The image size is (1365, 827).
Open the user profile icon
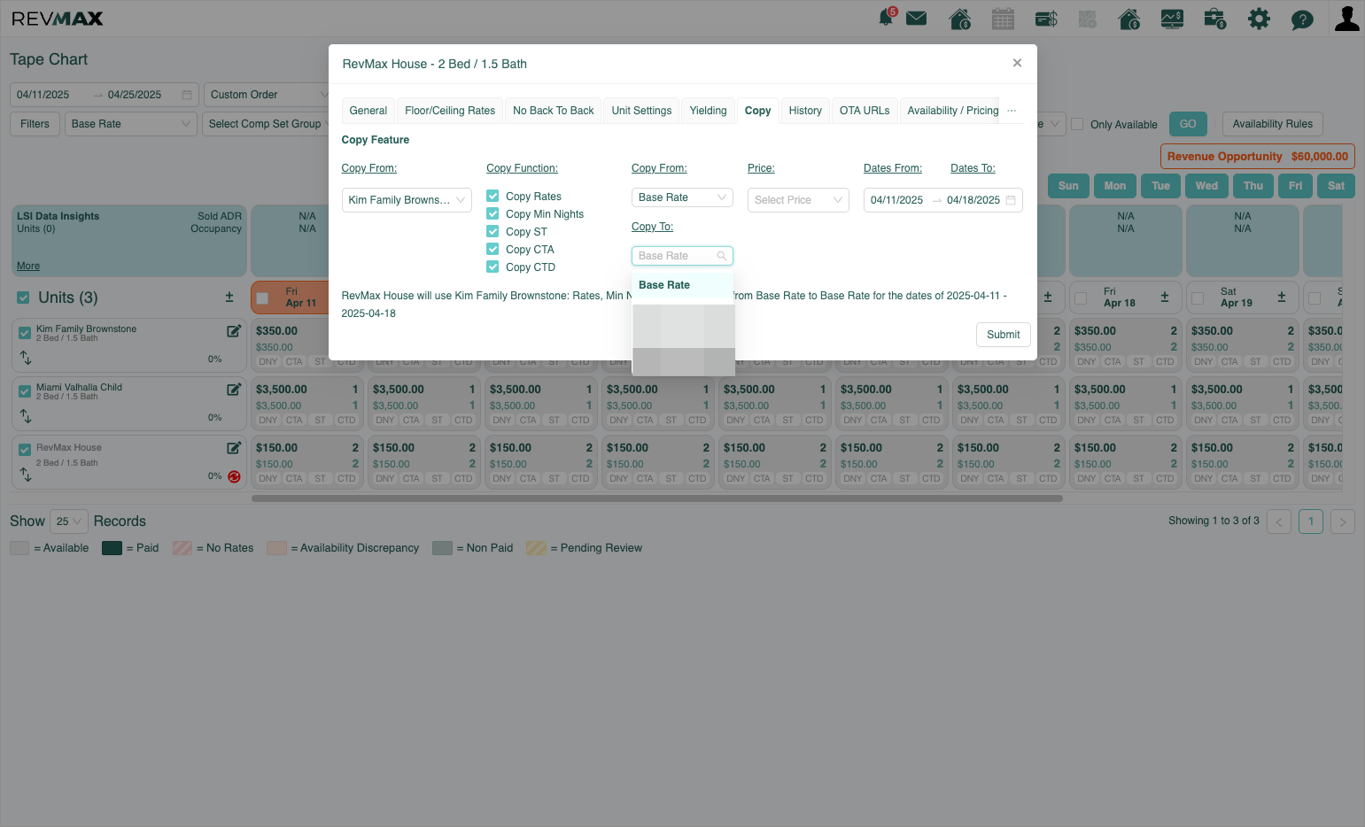[1346, 19]
